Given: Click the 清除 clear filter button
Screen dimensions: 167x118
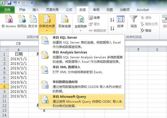Looking at the screenshot, I should (146, 18).
